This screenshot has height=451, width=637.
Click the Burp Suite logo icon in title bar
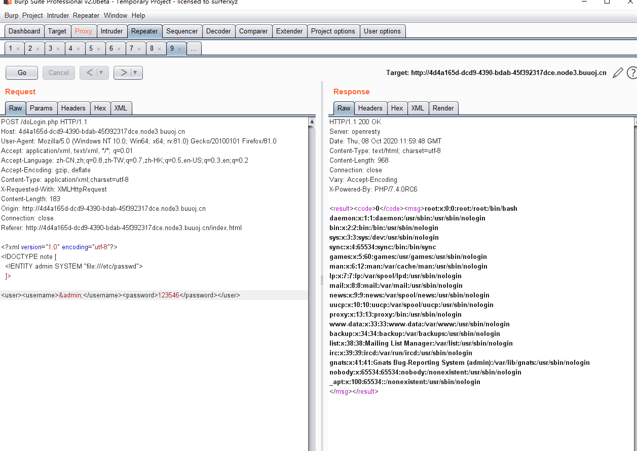pos(8,2)
